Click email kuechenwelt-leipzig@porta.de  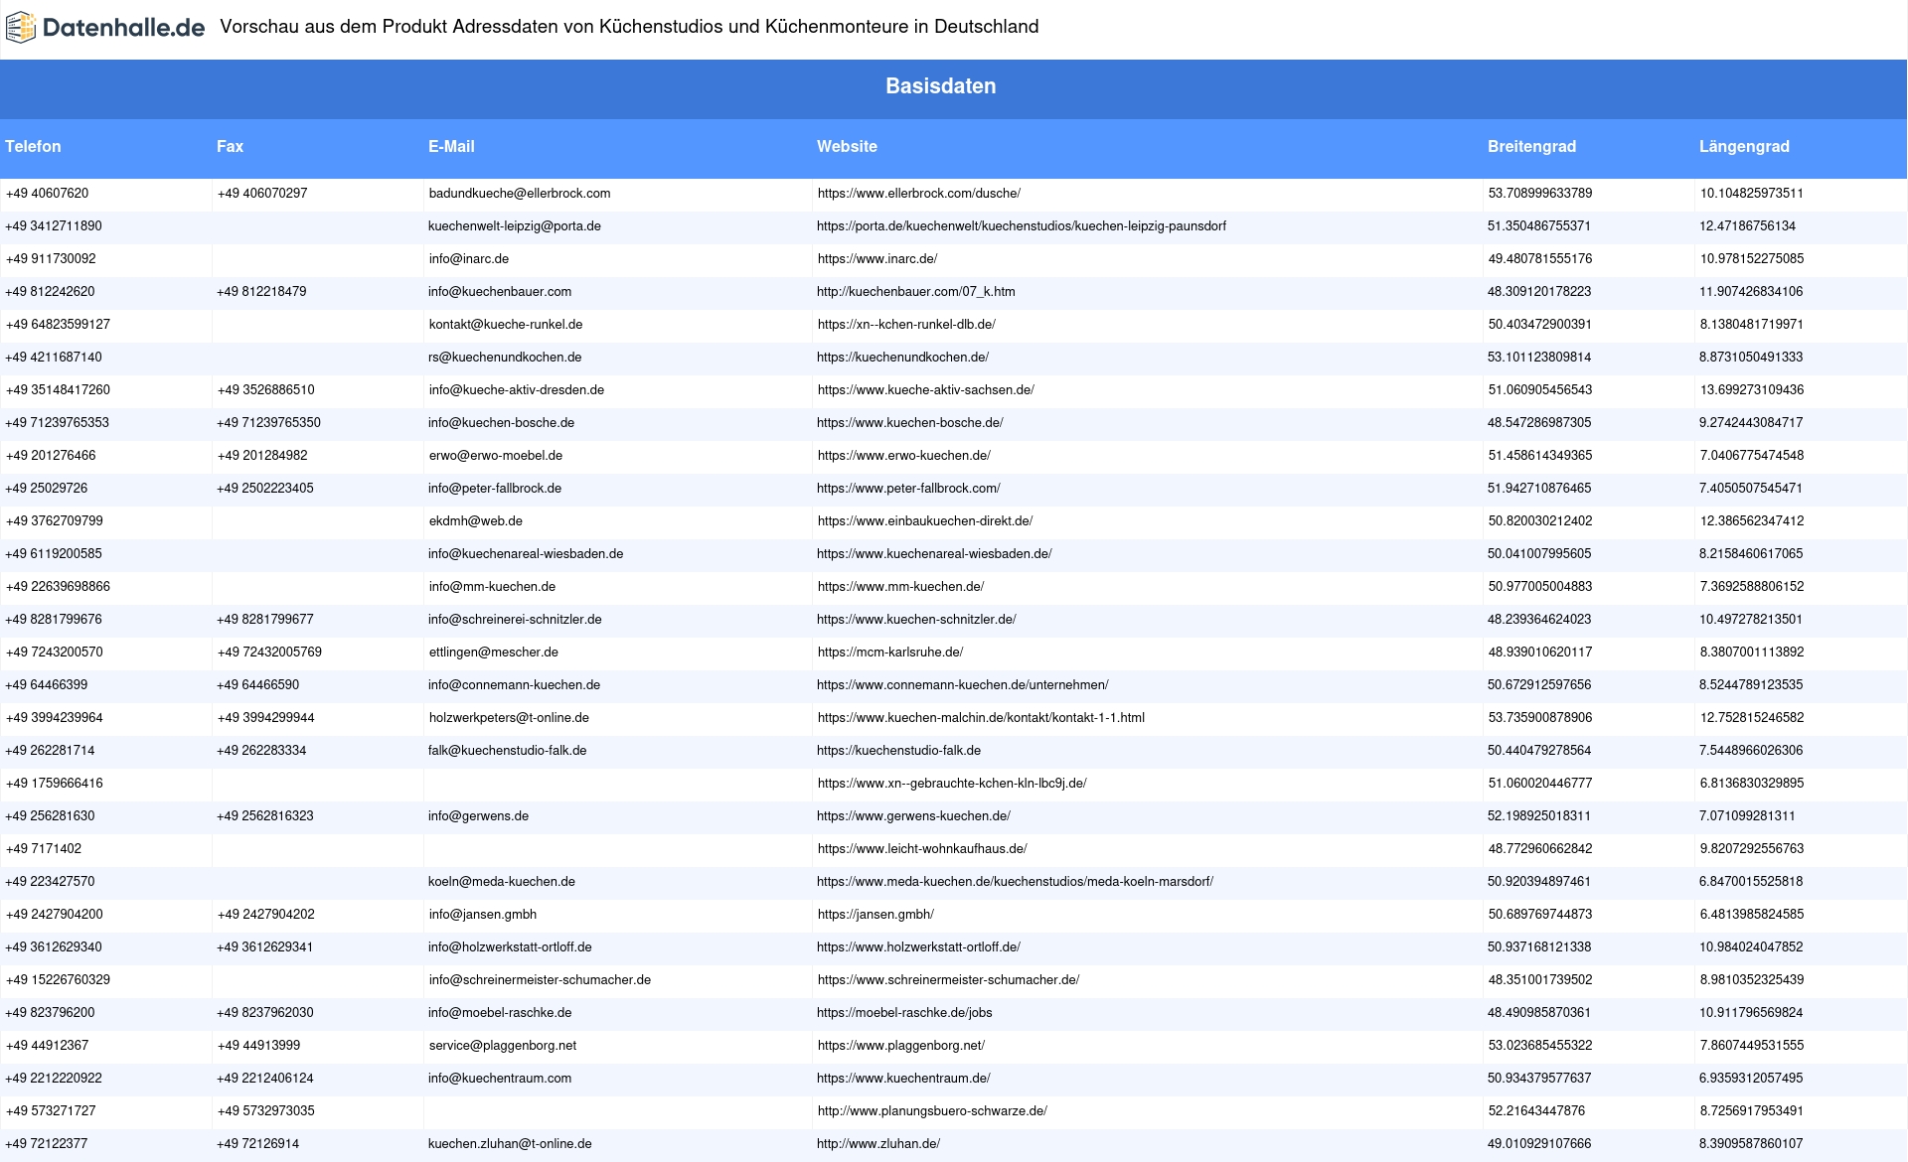coord(515,226)
